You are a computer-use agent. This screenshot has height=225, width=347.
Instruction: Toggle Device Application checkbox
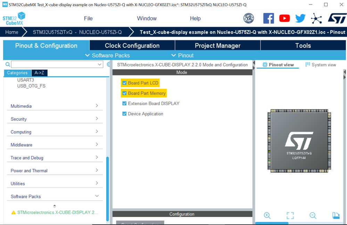tap(124, 114)
